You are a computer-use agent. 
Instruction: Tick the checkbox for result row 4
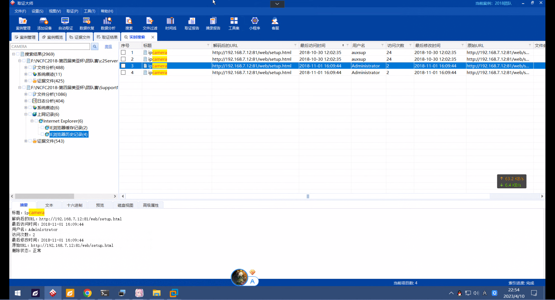point(123,72)
